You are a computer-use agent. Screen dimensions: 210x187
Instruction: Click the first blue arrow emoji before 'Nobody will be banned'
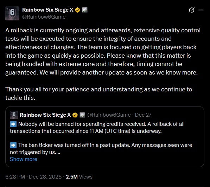click(x=13, y=124)
